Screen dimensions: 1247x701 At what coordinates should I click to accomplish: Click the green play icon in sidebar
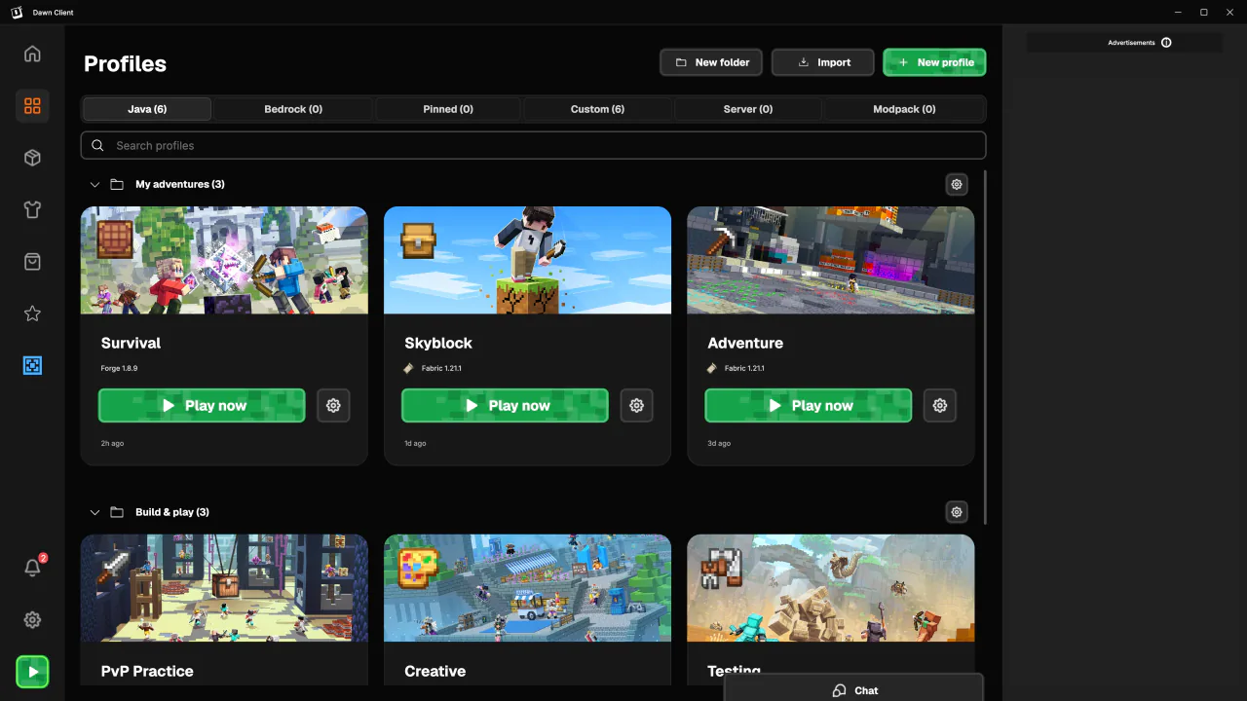[32, 672]
